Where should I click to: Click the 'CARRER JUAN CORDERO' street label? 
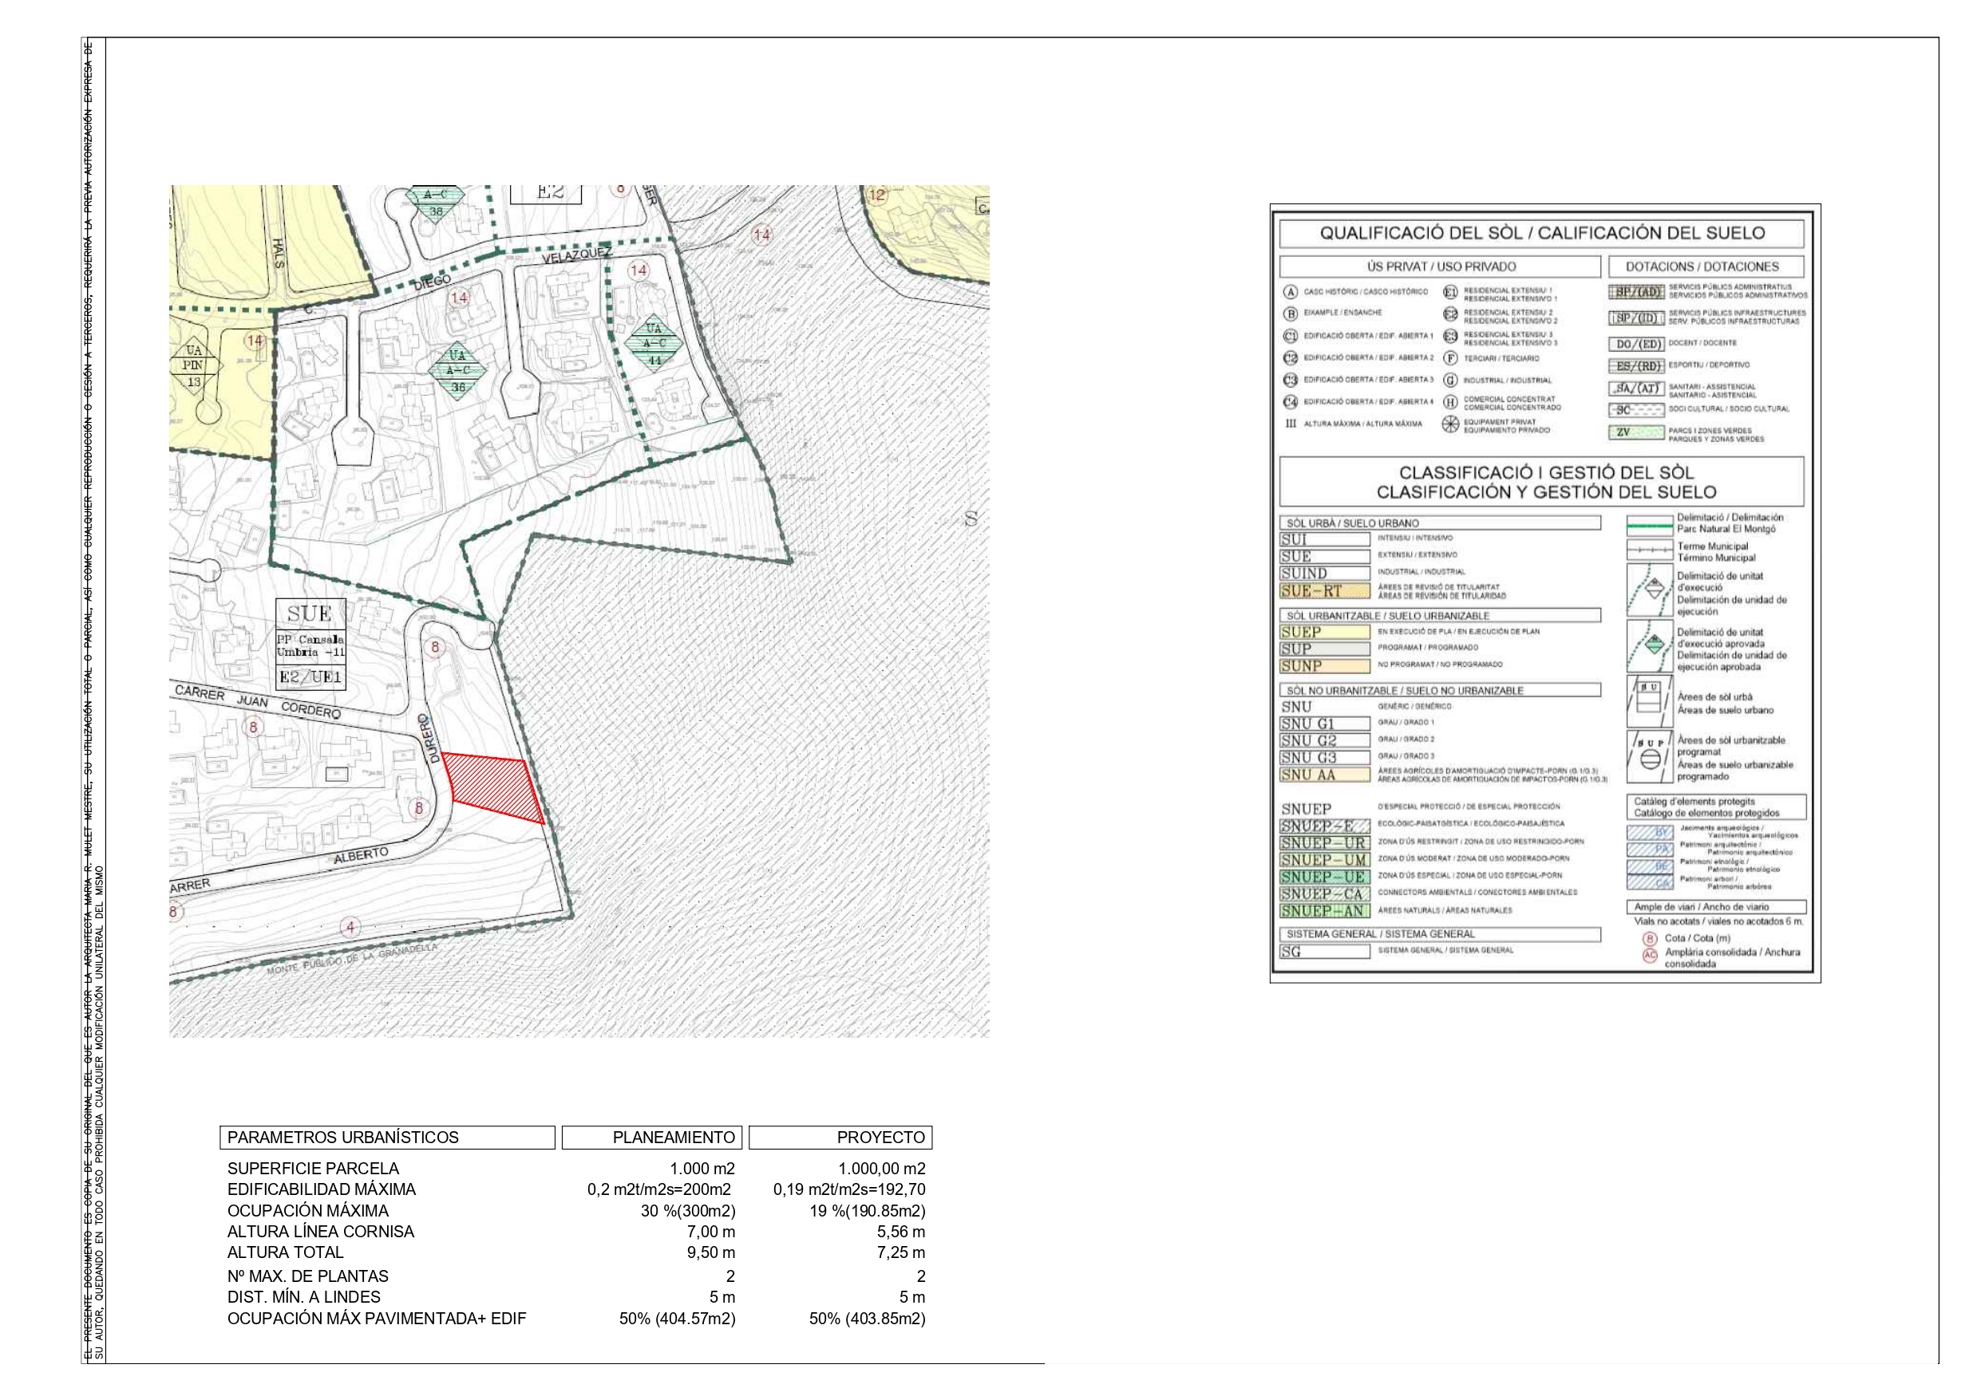[257, 702]
